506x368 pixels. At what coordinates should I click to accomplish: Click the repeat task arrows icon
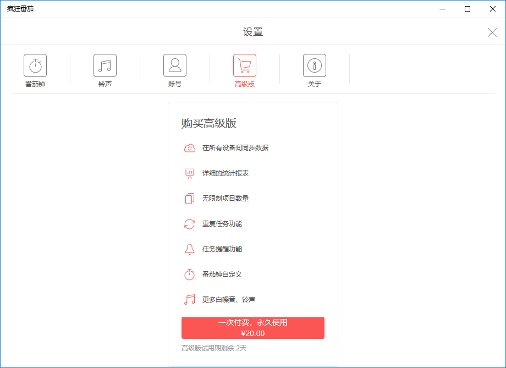189,224
